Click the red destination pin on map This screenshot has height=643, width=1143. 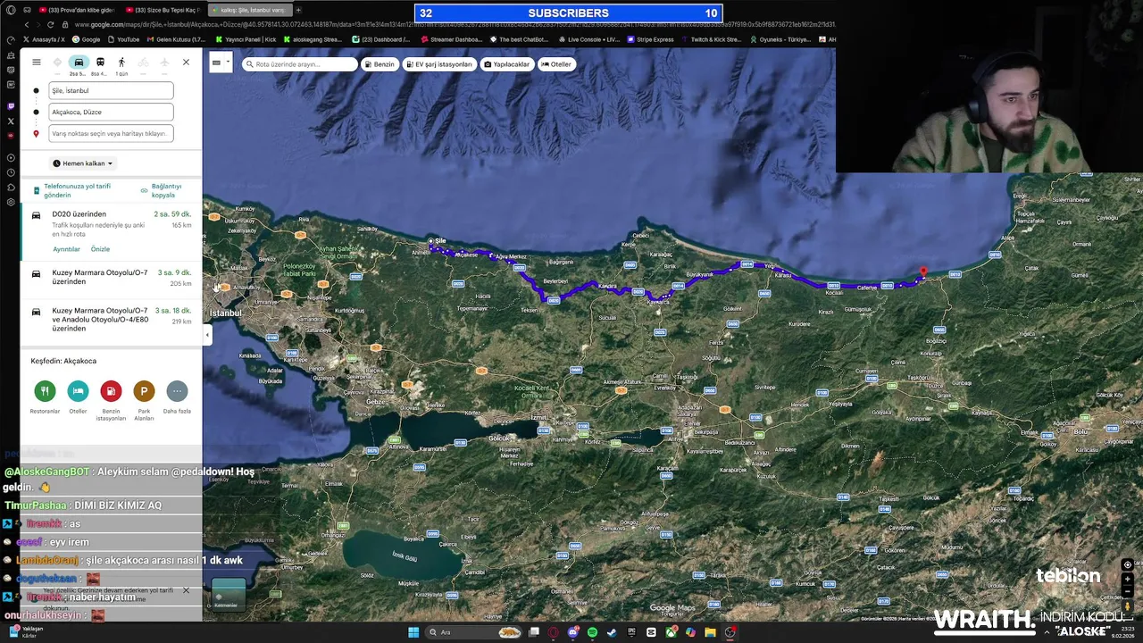coord(923,271)
